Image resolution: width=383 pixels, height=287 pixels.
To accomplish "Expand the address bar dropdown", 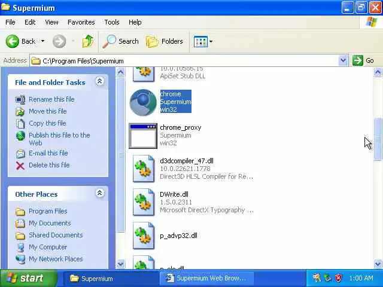I will 343,60.
